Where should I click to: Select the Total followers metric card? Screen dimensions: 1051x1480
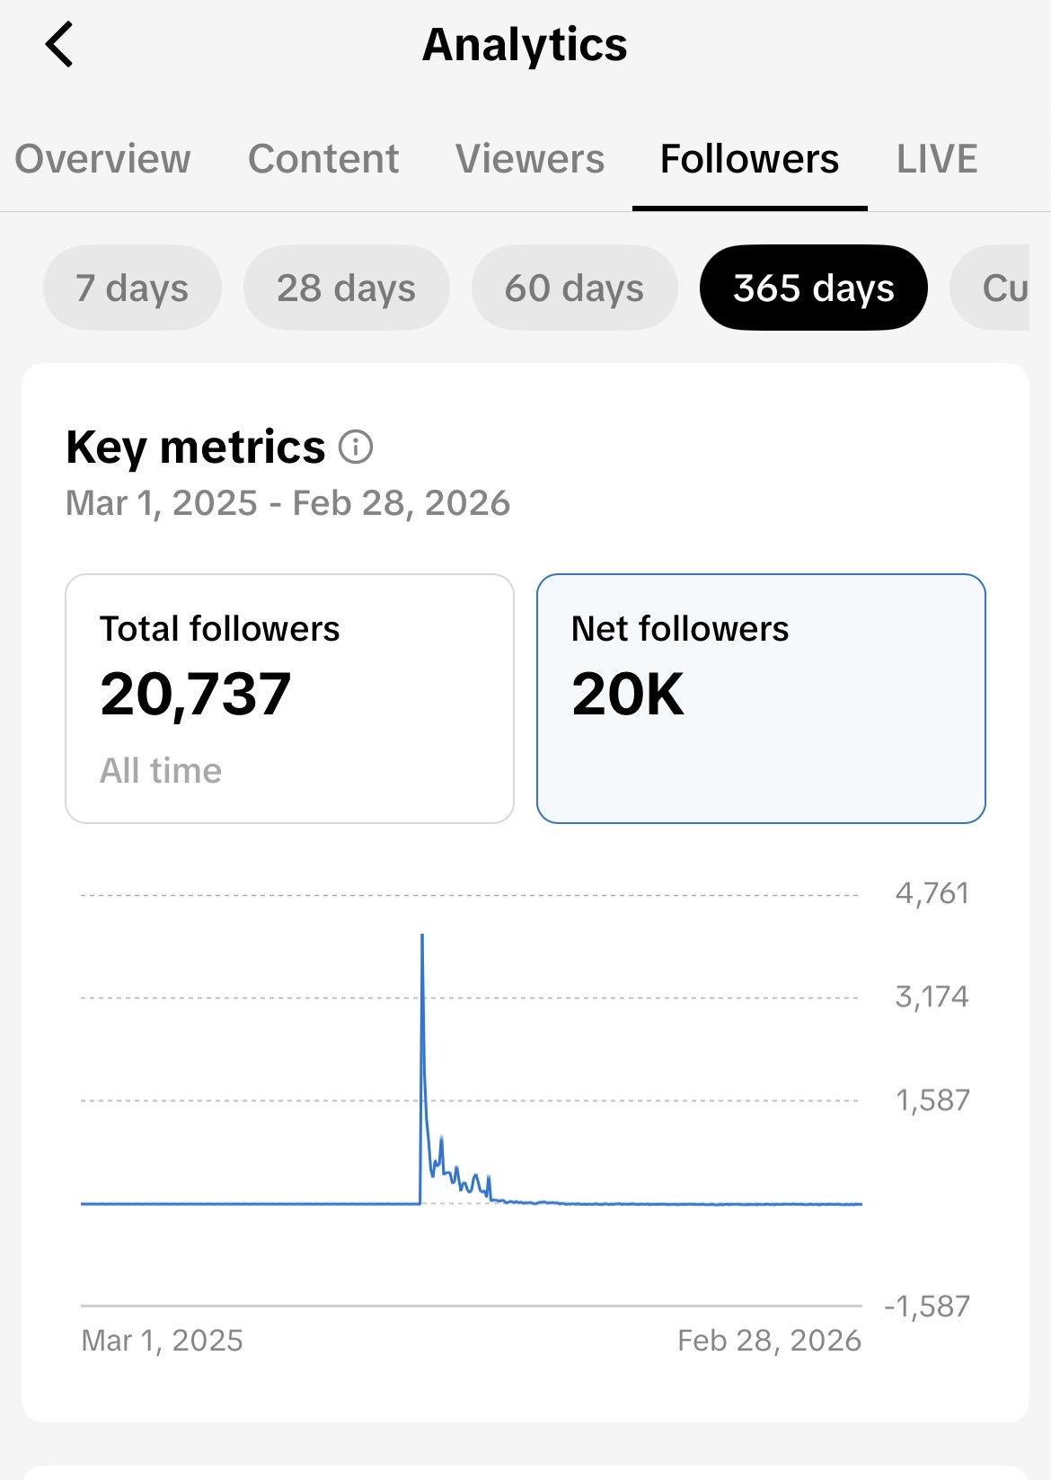[289, 698]
